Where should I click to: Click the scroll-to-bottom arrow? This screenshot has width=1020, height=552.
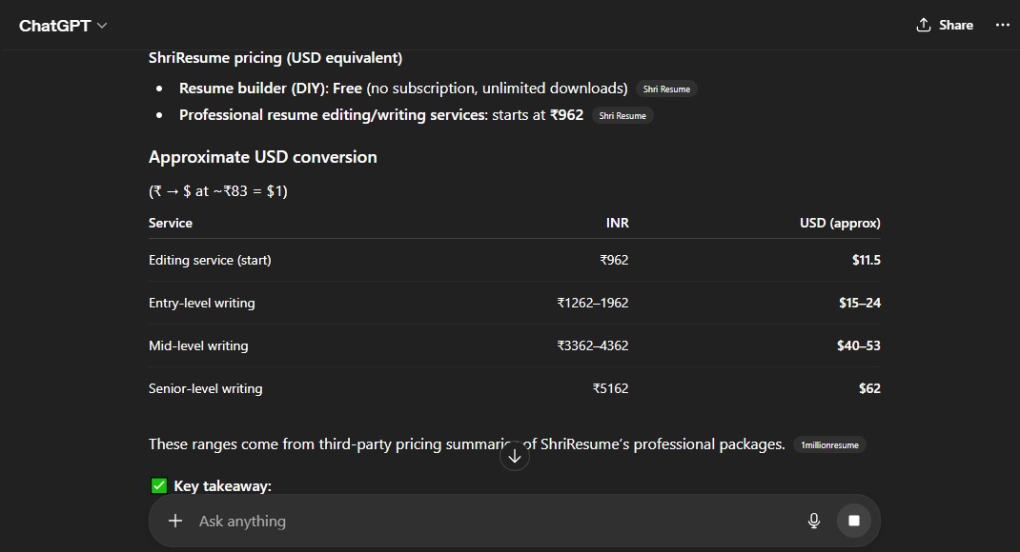click(515, 456)
